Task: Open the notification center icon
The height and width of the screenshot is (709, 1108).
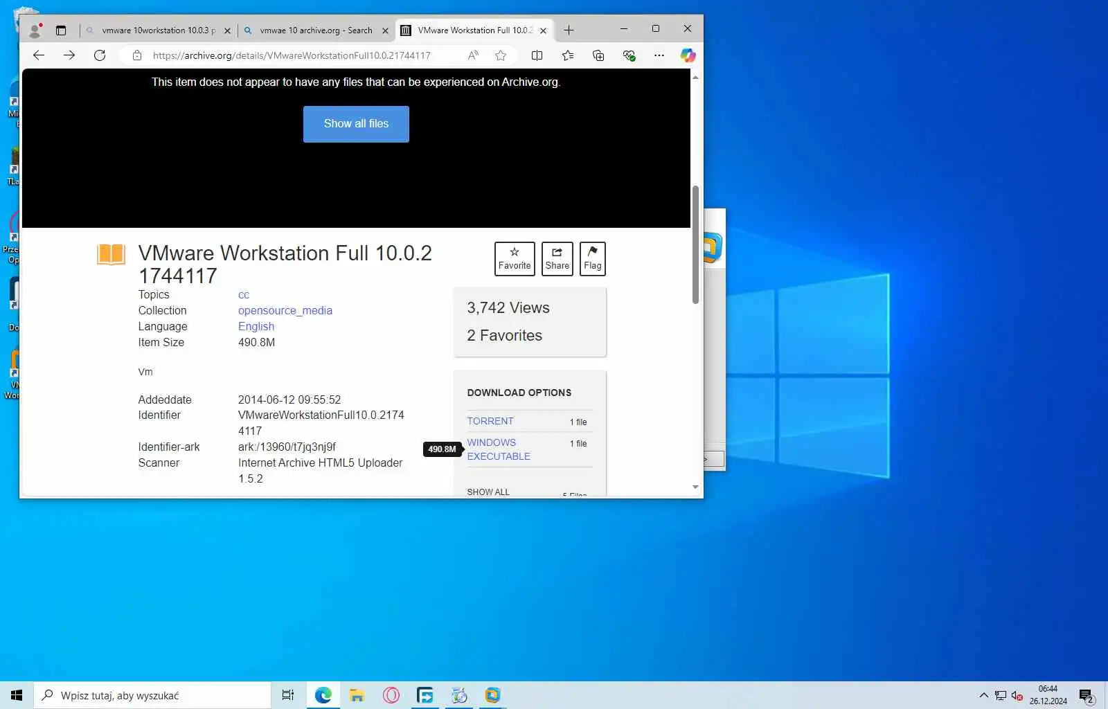Action: tap(1087, 696)
